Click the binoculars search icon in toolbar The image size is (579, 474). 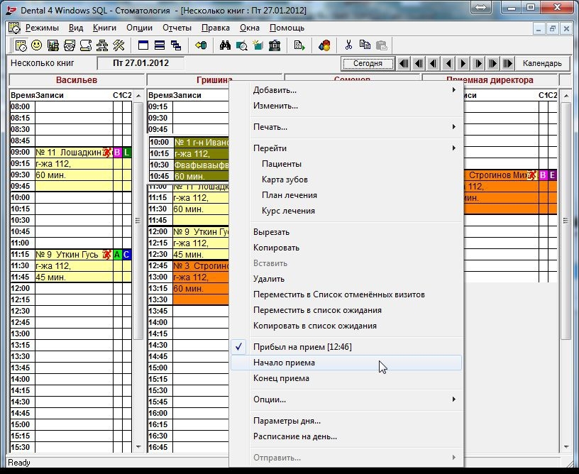[225, 45]
